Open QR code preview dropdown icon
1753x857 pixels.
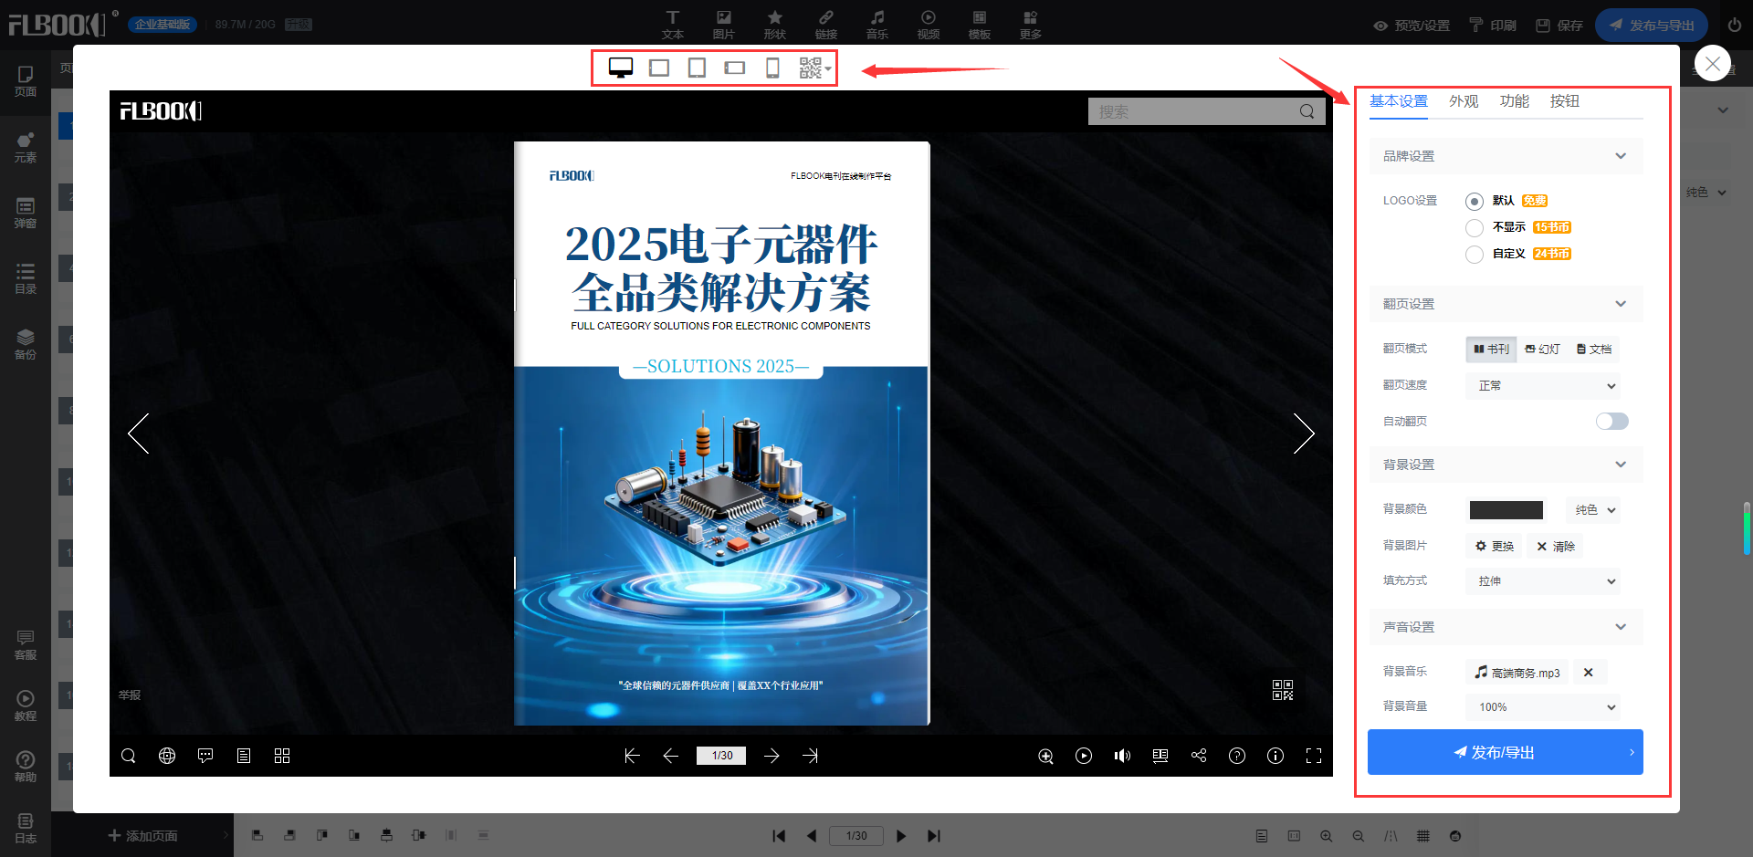coord(814,68)
